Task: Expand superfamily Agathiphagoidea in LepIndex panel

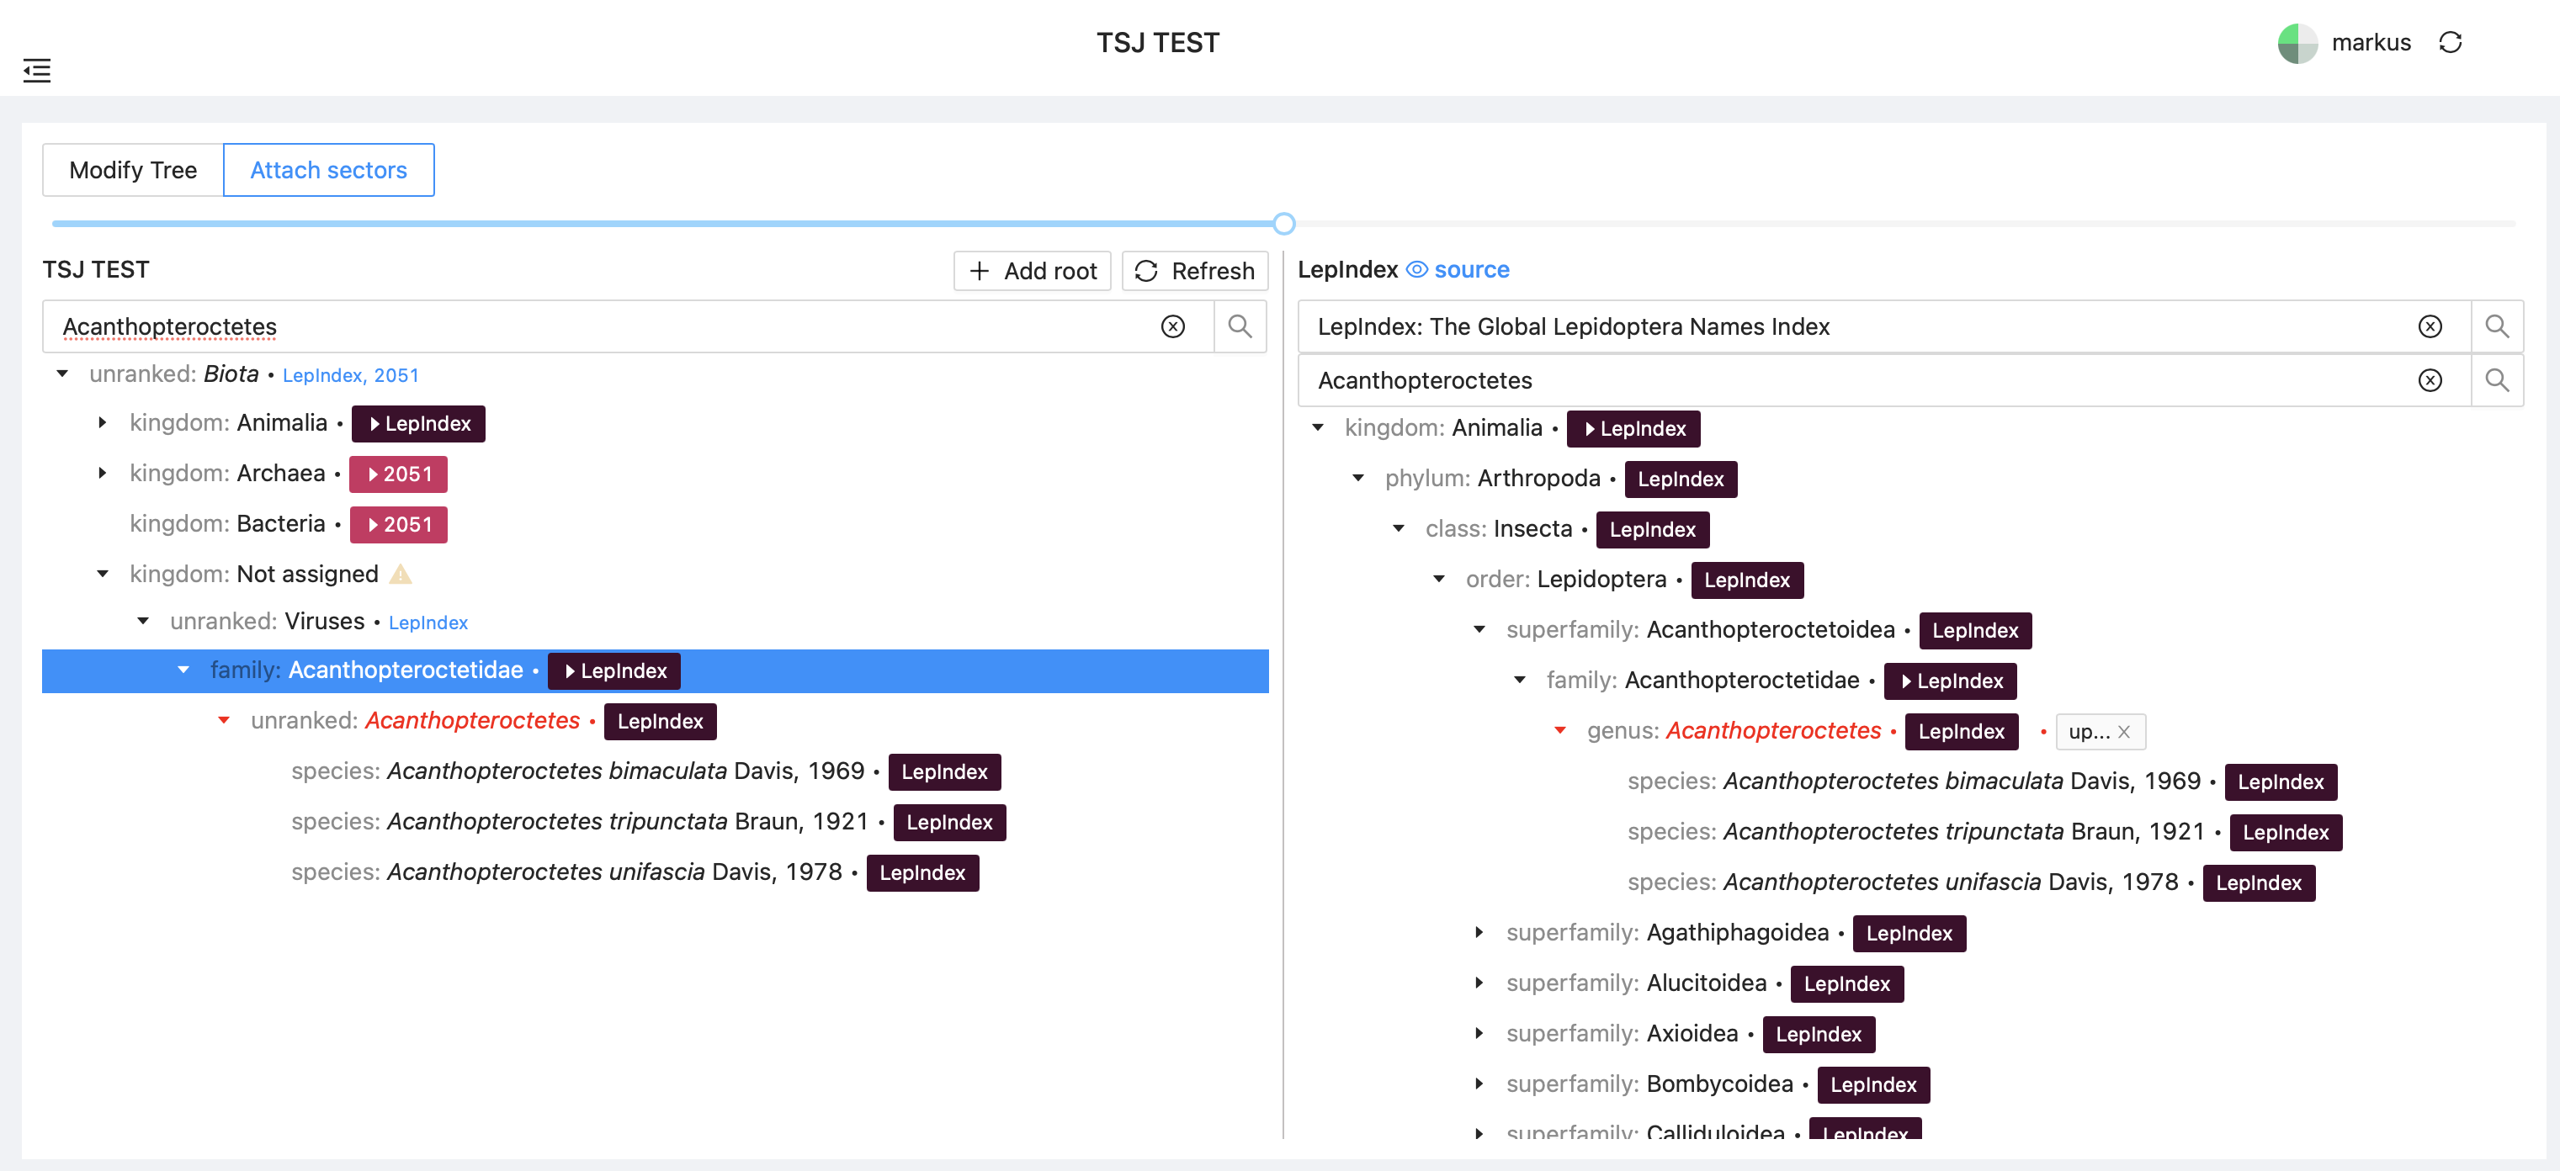Action: click(x=1479, y=933)
